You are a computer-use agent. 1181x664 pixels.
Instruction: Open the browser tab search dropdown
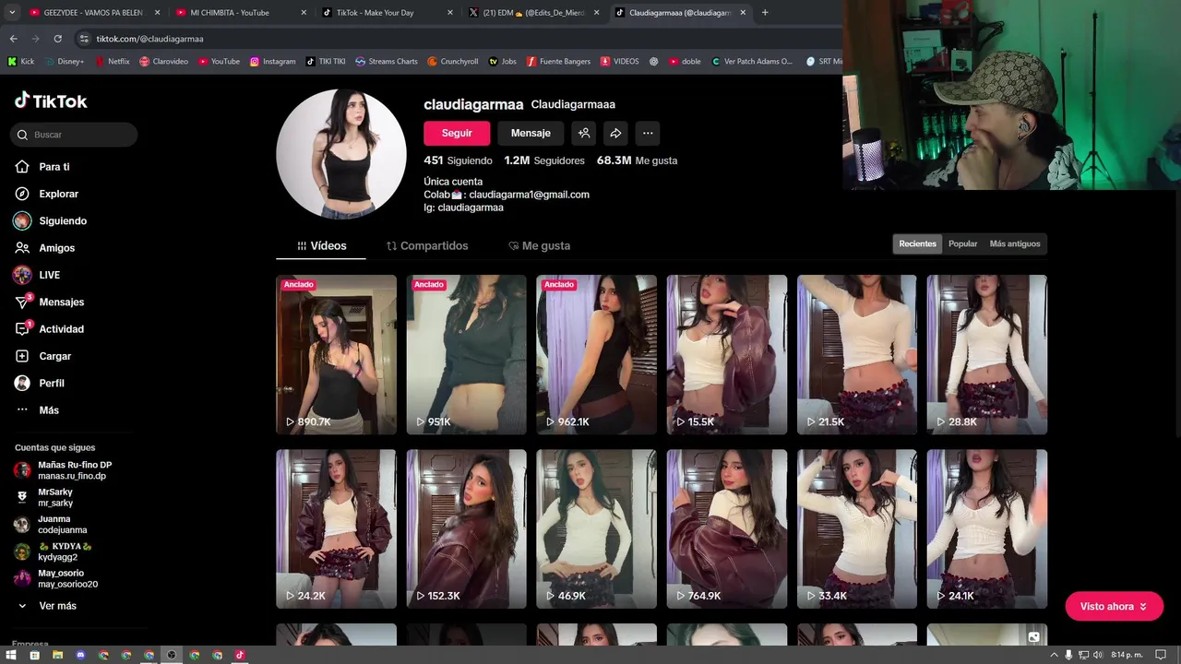12,13
